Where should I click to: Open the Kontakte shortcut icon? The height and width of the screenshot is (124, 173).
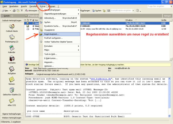coord(12,58)
